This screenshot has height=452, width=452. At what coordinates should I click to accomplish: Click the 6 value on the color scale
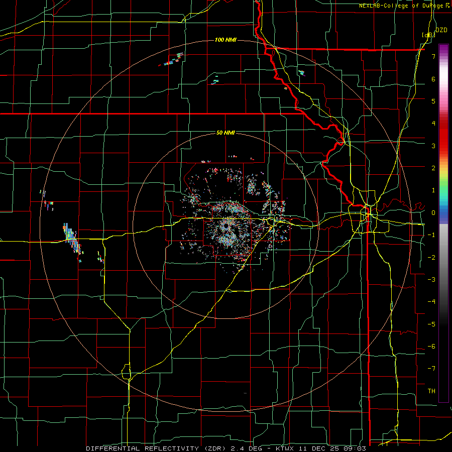(433, 79)
